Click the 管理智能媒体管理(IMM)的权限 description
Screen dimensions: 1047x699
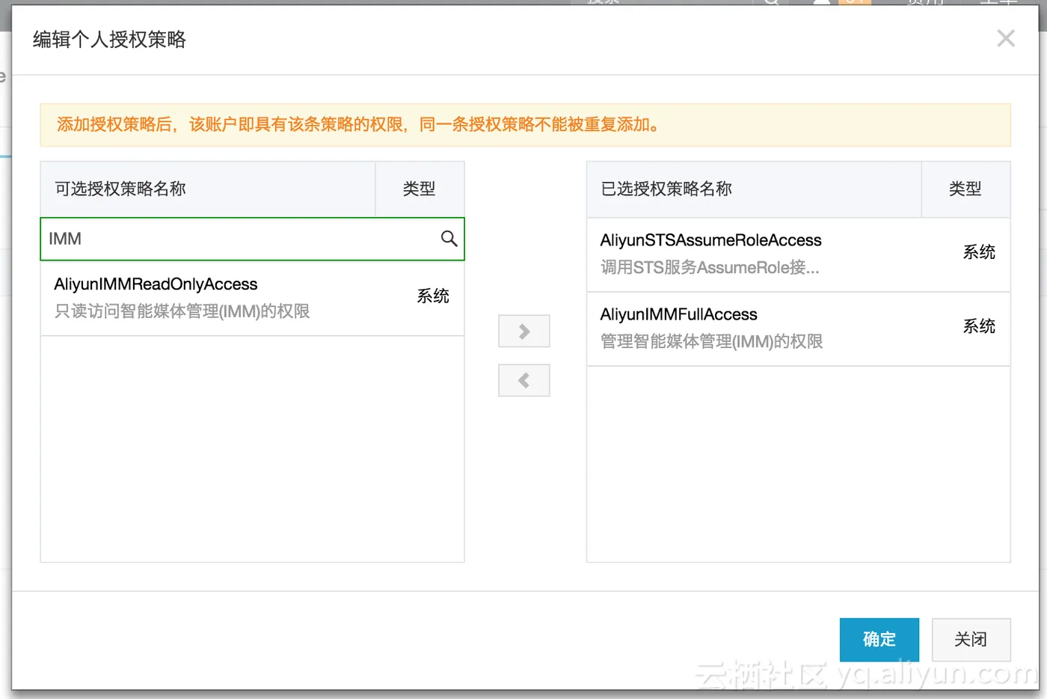711,341
